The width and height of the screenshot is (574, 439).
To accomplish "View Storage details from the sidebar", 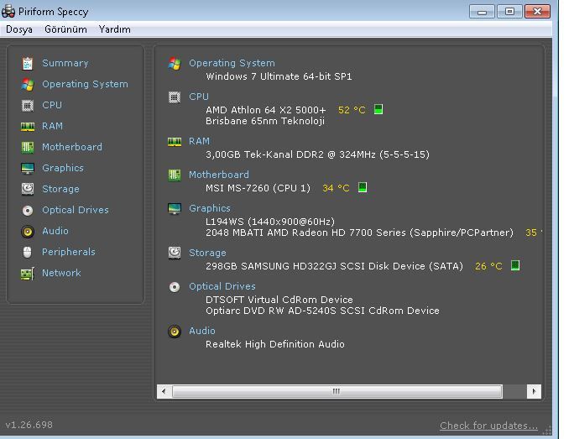I will pyautogui.click(x=60, y=190).
